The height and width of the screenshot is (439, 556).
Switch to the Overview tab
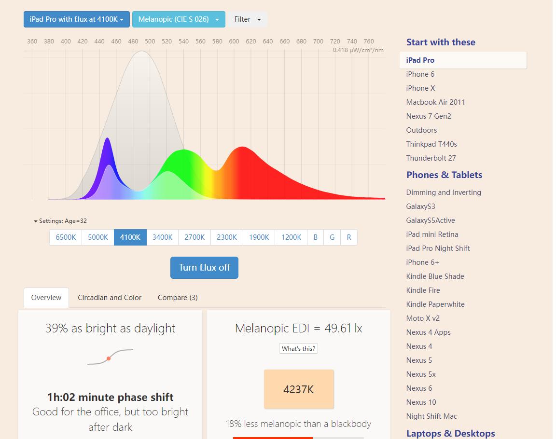click(46, 298)
